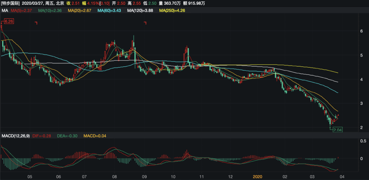Click the MA(120)=3.88 legend entry
The image size is (369, 180).
click(141, 11)
